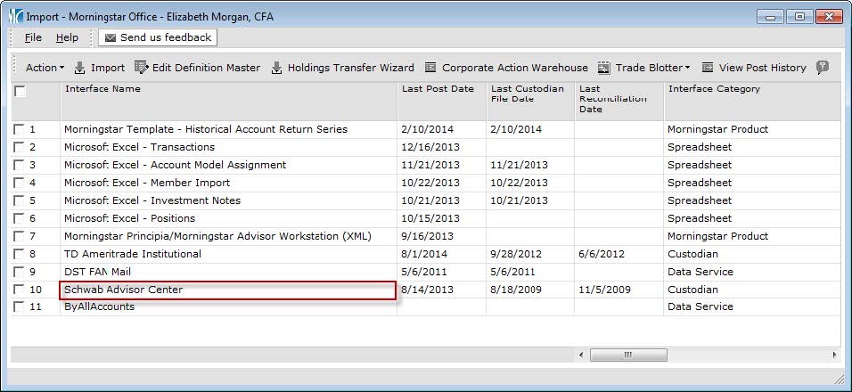852x392 pixels.
Task: Check the select-all header checkbox
Action: pyautogui.click(x=20, y=91)
